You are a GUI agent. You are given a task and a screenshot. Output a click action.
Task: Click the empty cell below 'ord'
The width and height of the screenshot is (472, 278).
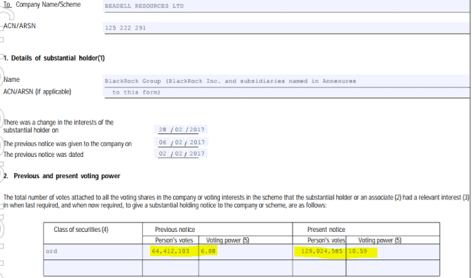point(94,266)
